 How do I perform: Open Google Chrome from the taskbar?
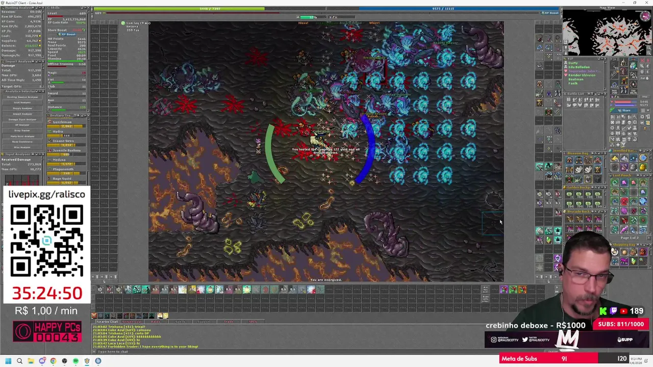tap(53, 361)
